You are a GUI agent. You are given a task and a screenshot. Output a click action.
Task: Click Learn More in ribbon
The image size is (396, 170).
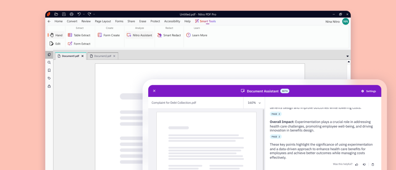pyautogui.click(x=197, y=35)
